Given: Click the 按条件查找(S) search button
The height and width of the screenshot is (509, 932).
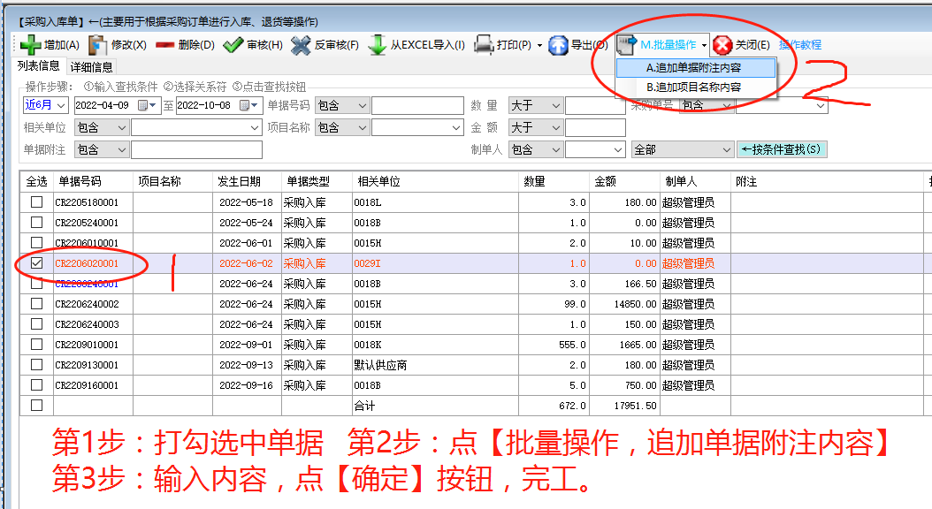Looking at the screenshot, I should [x=784, y=150].
